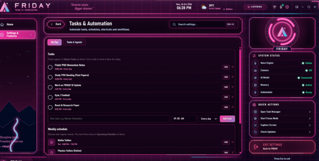Click the Camera status icon
Screen dimensions: 319x161
255,70
